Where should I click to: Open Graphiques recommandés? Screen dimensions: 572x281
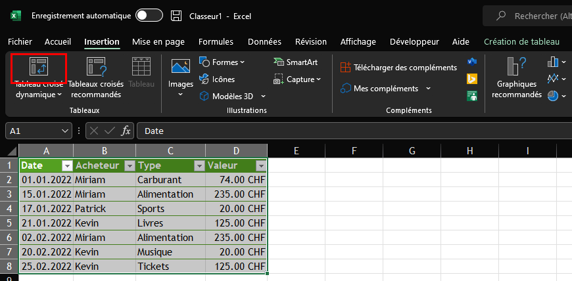click(x=516, y=68)
